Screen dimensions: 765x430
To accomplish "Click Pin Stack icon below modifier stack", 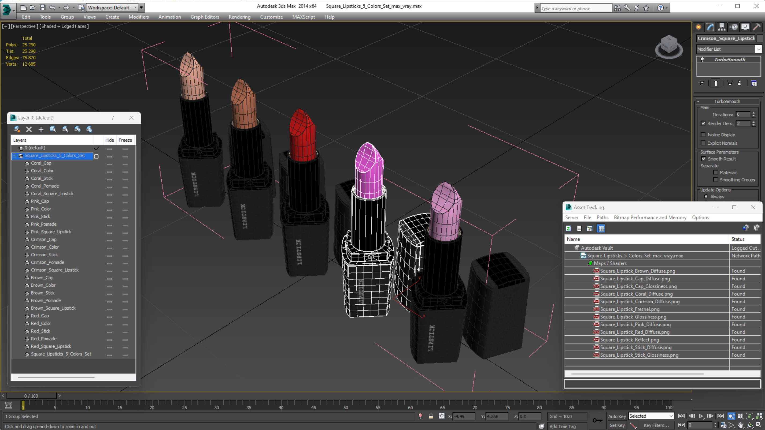I will click(x=702, y=83).
